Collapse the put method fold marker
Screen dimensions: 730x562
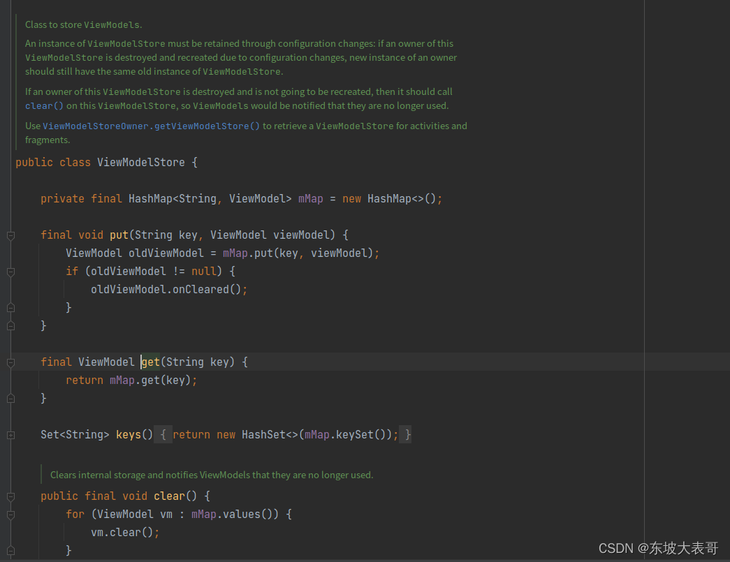coord(11,235)
